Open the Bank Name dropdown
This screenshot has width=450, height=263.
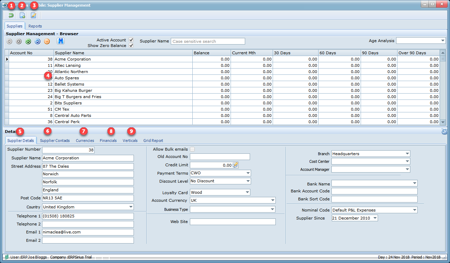[x=415, y=183]
